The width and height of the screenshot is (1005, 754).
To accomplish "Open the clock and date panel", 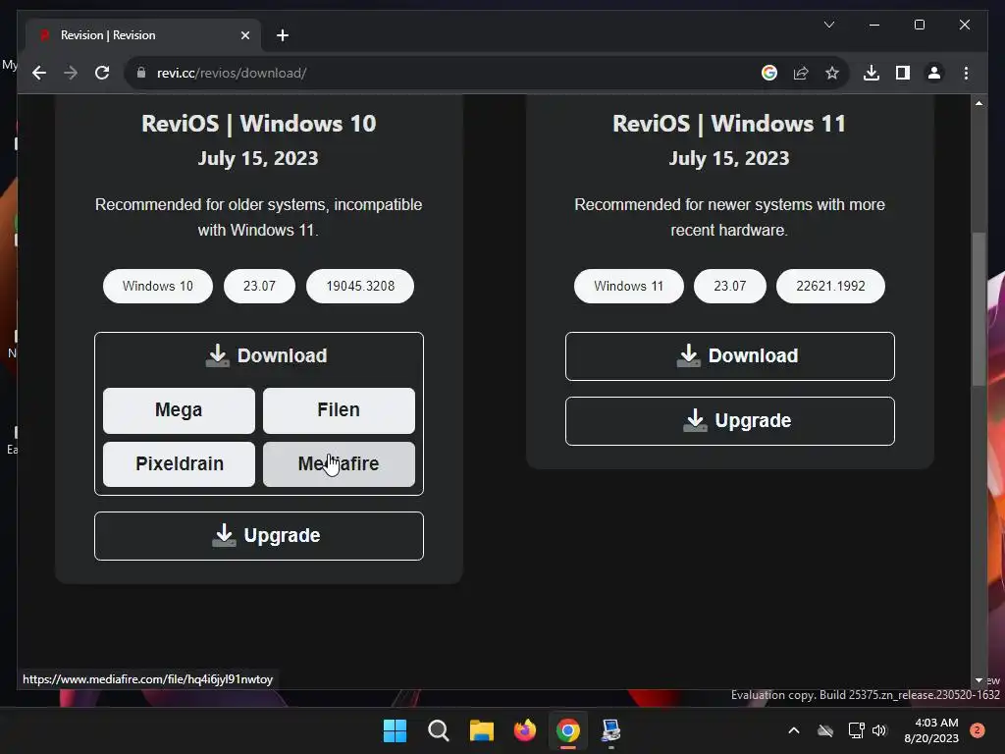I will (931, 730).
